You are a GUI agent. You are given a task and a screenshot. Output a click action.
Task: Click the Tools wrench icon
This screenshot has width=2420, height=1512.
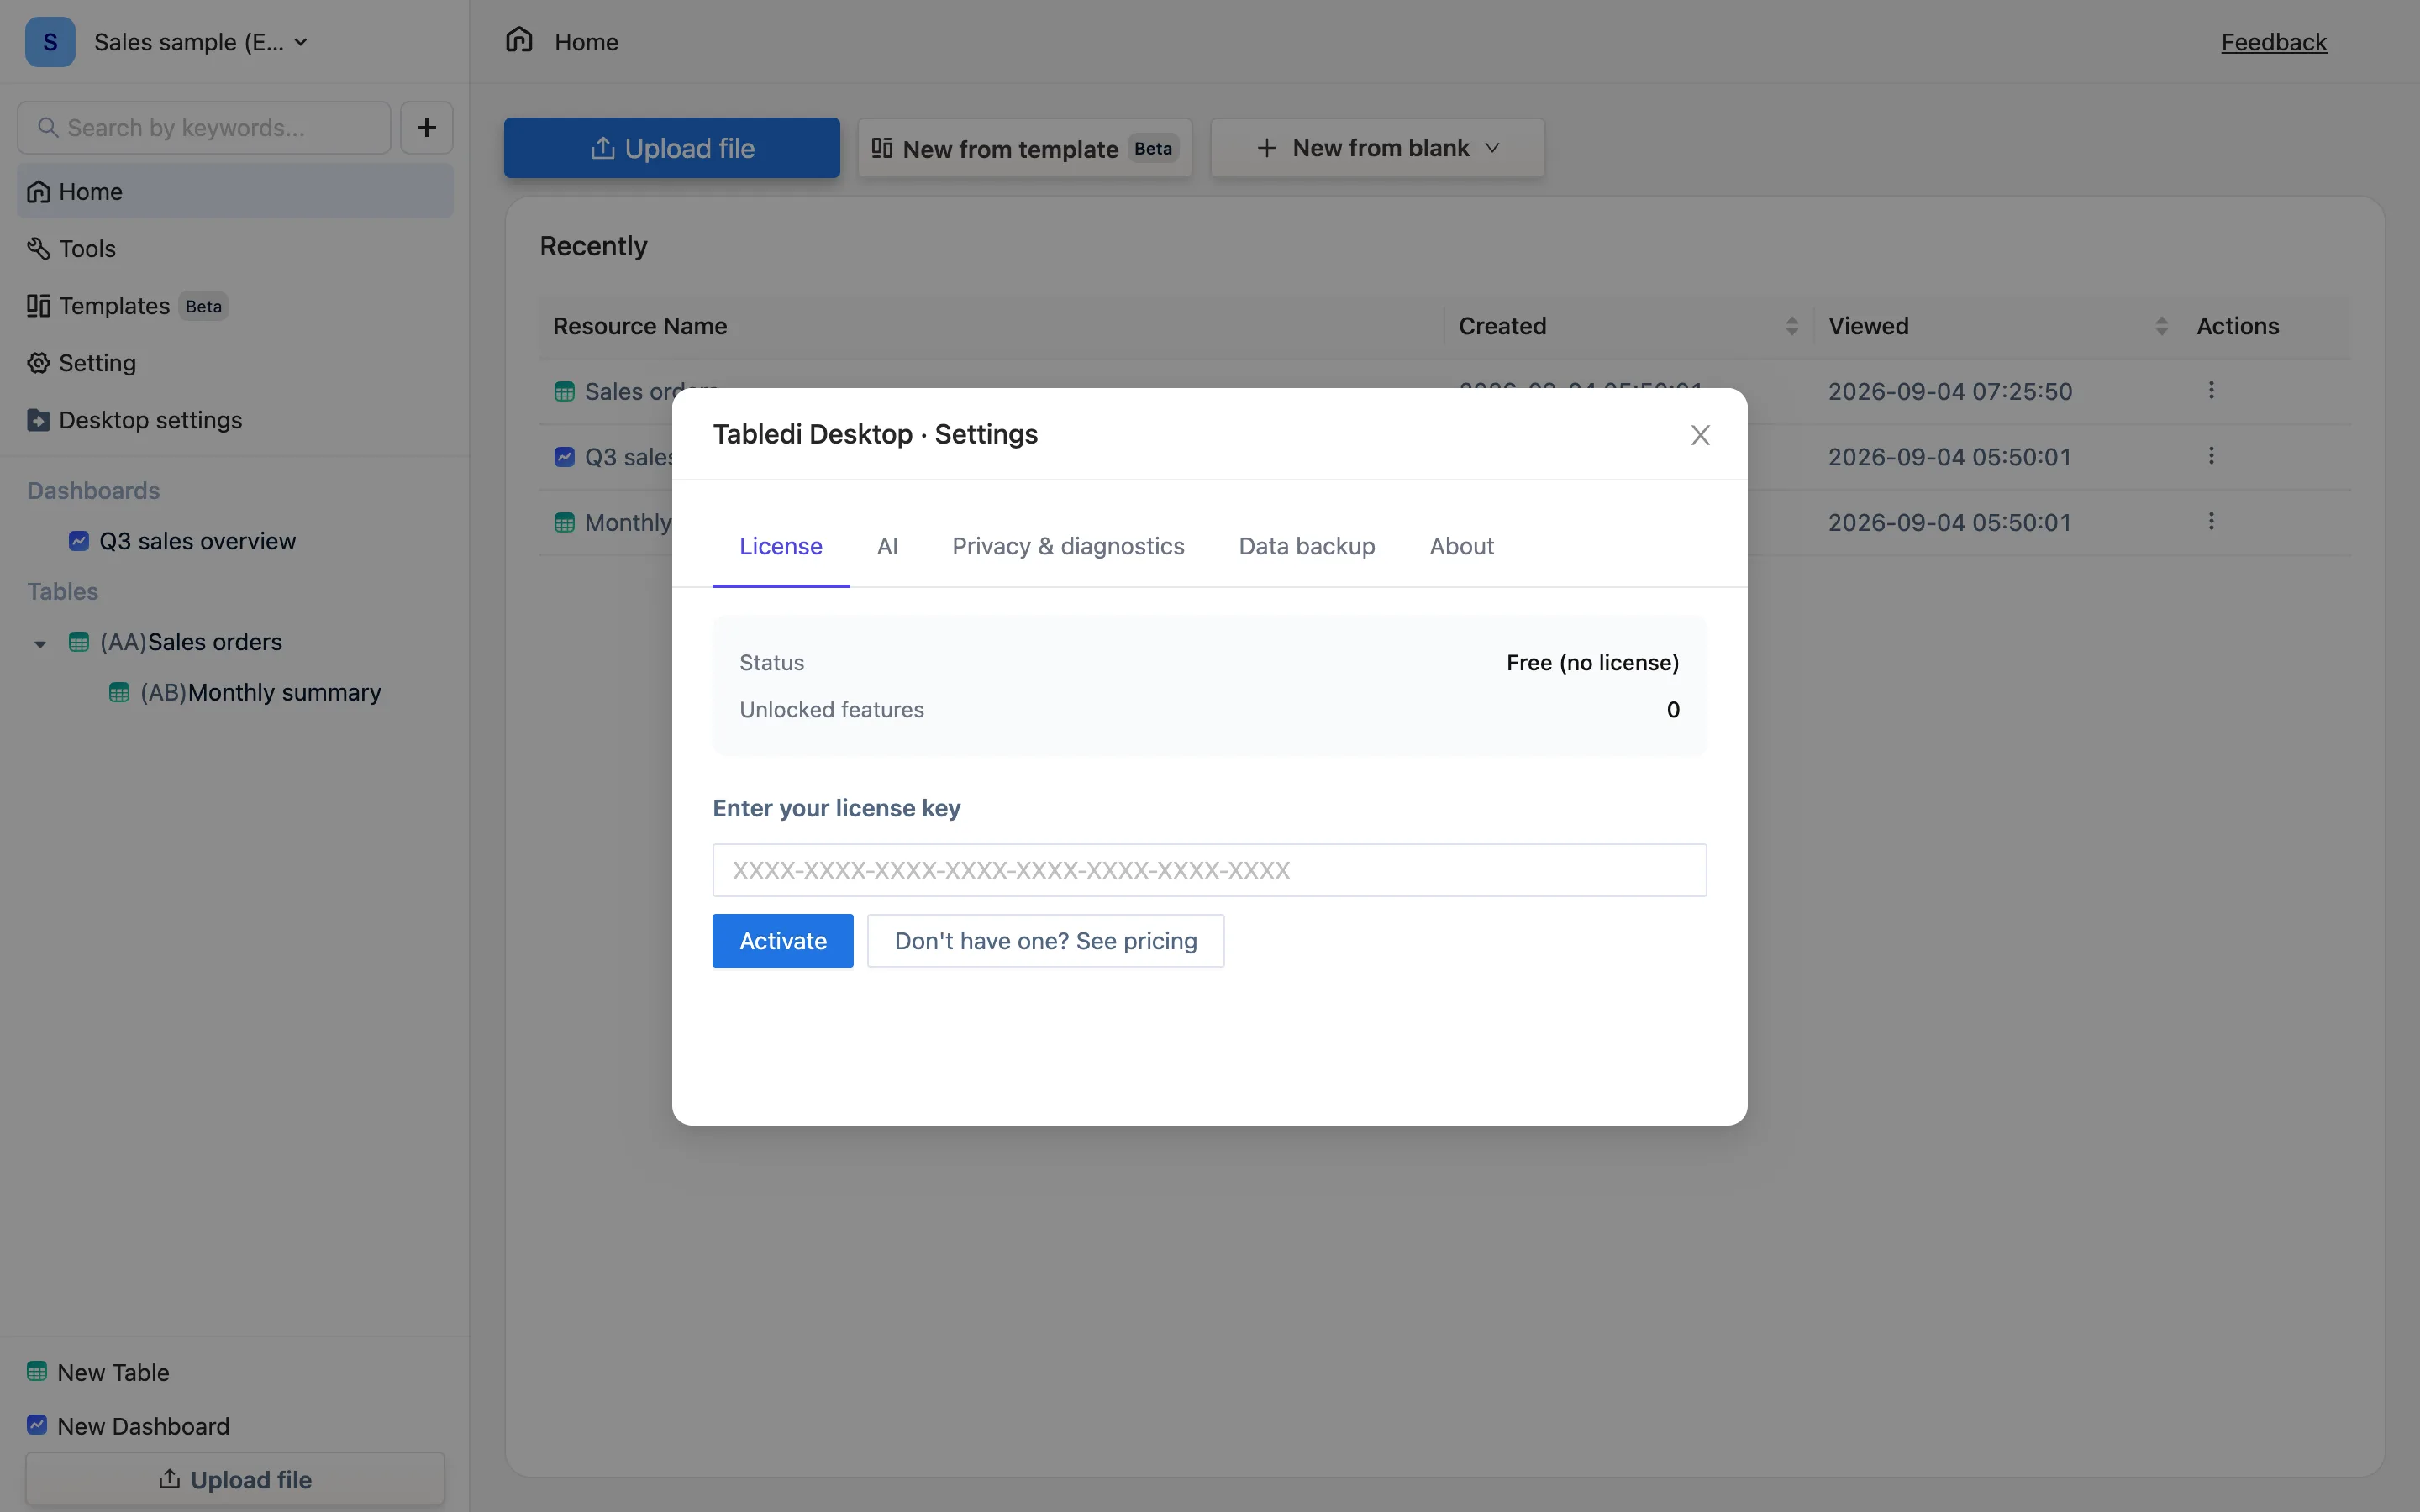[38, 248]
